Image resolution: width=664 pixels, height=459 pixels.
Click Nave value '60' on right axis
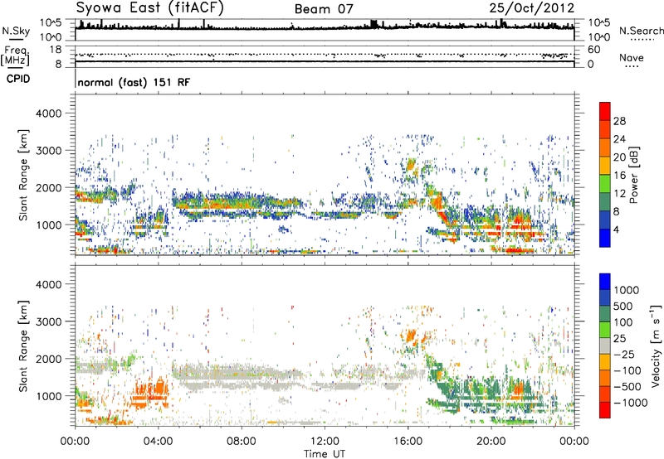pyautogui.click(x=594, y=50)
